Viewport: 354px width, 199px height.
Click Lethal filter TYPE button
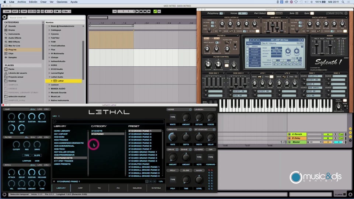pos(27,155)
